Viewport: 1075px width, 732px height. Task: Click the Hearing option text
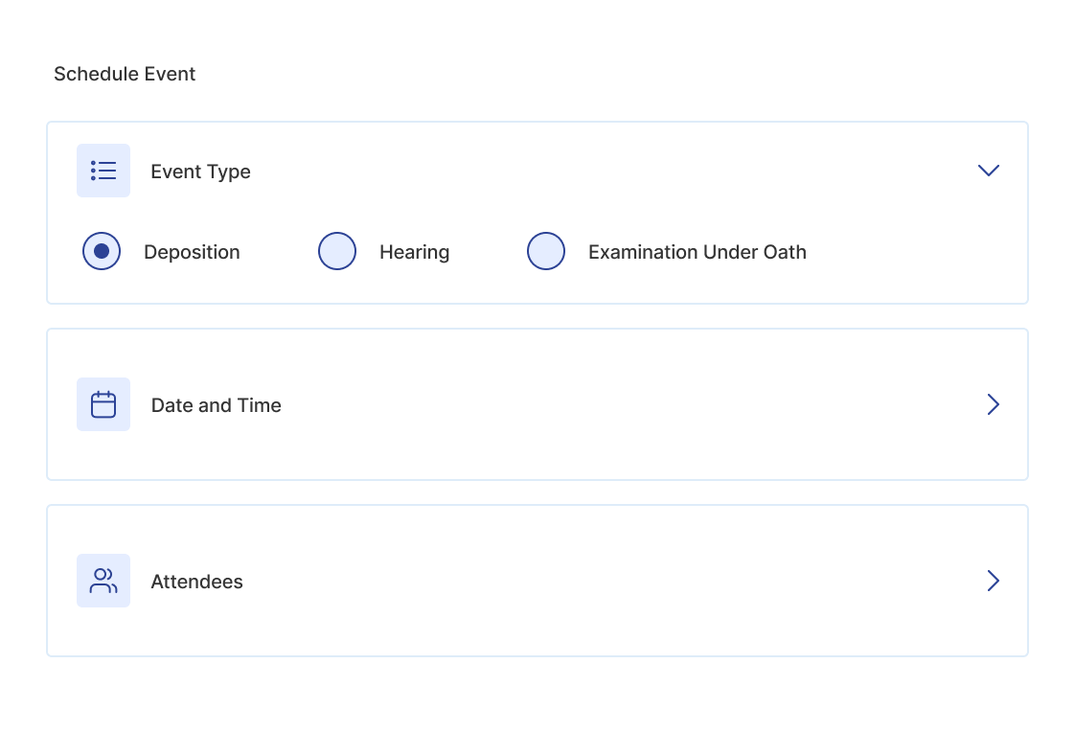[414, 252]
